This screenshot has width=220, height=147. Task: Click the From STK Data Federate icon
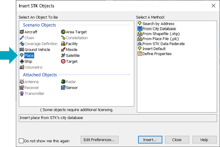pos(140,44)
